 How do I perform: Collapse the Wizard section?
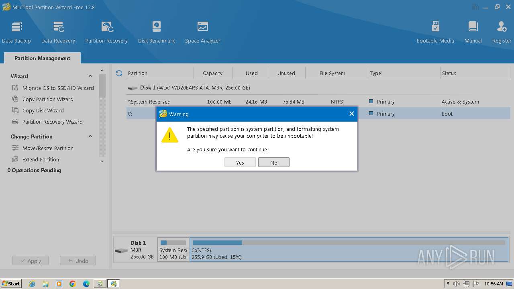click(x=90, y=76)
